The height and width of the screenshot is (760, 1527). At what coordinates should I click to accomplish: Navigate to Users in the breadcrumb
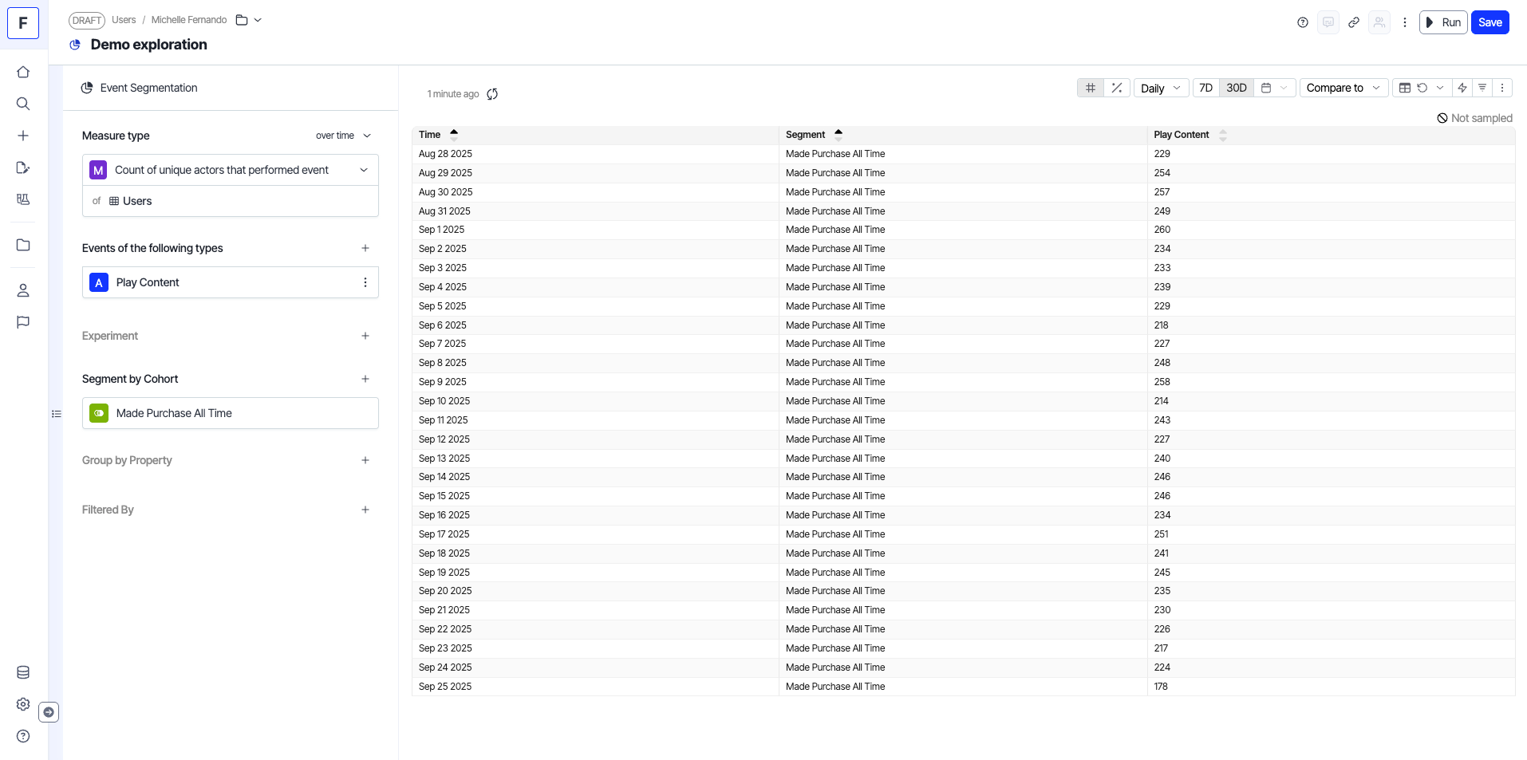pyautogui.click(x=124, y=20)
